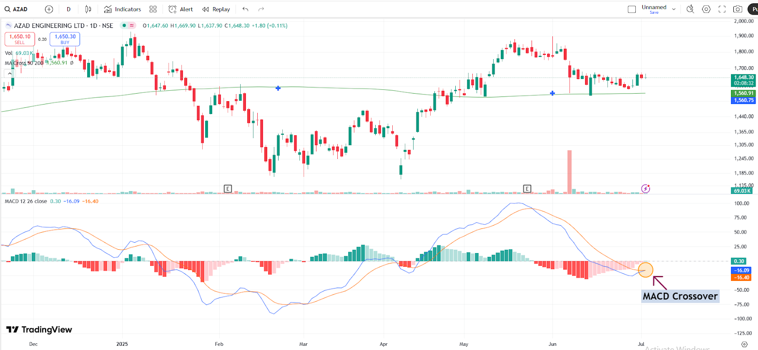
Task: Click Save under the Unnamed layout
Action: point(654,12)
